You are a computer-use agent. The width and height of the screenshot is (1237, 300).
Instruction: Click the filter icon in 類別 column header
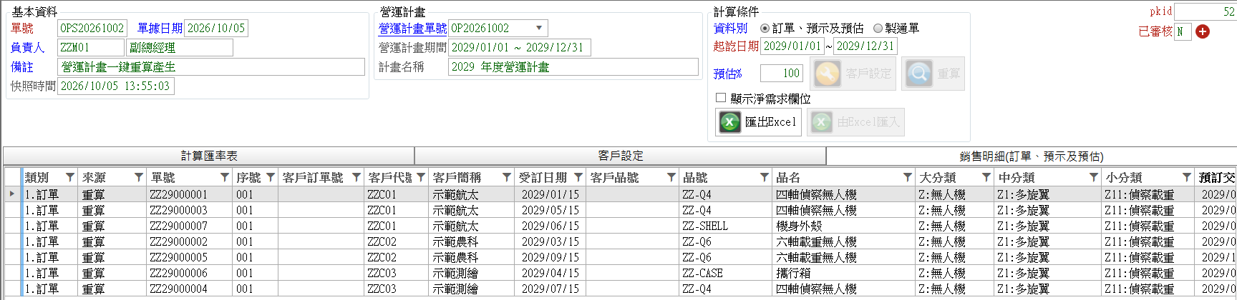point(70,177)
